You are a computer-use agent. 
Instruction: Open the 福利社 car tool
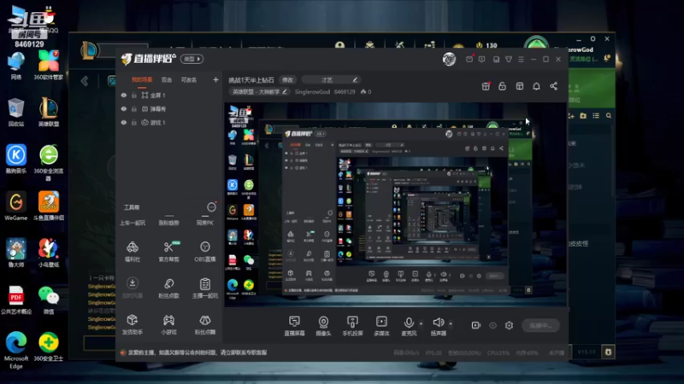click(133, 251)
